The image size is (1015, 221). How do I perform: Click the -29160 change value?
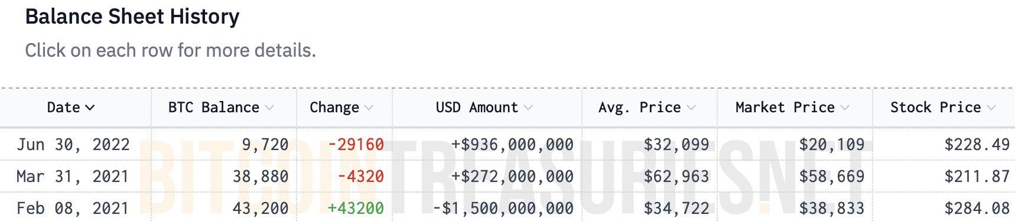pyautogui.click(x=356, y=144)
